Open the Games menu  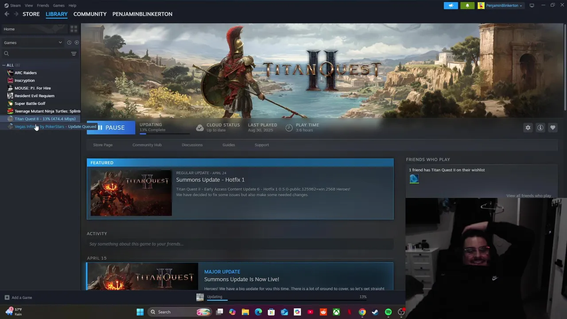[58, 5]
